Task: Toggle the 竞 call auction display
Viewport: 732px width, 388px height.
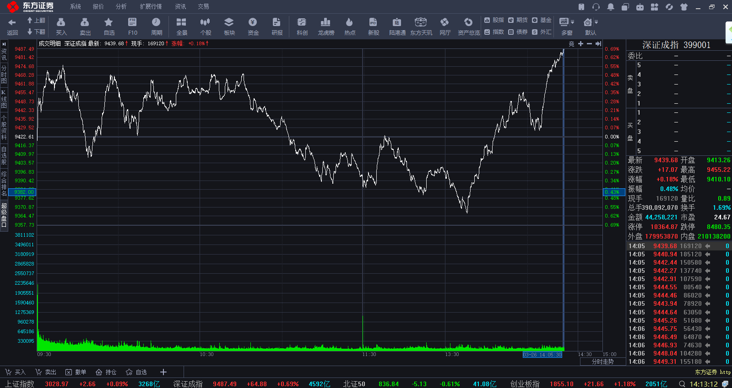Action: click(x=571, y=44)
